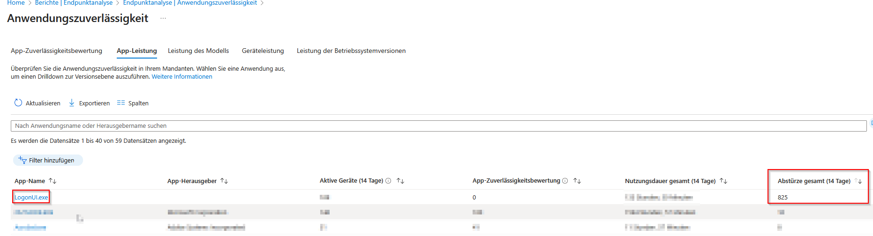Viewport: 873px width, 236px height.
Task: Sort by Aktive Geräte column arrows
Action: (x=400, y=181)
